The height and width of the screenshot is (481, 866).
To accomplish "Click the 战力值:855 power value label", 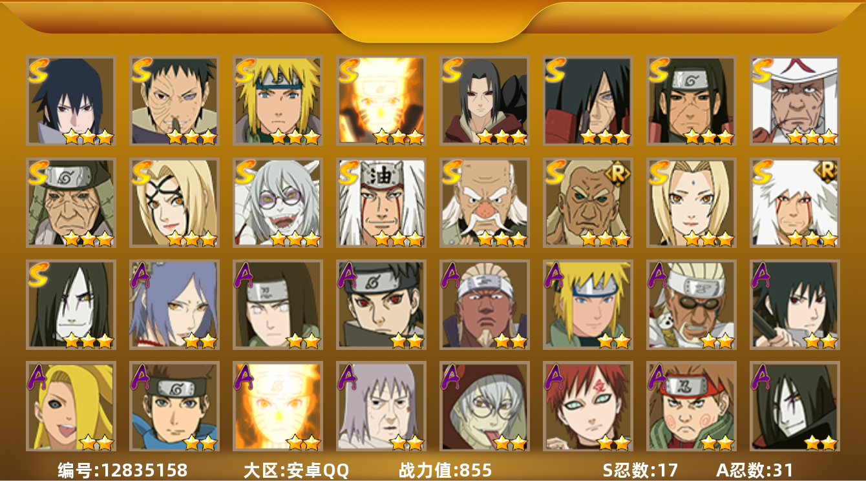I will click(x=445, y=470).
